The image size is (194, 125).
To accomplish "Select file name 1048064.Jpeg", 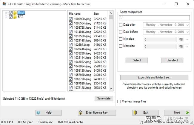I will [x=82, y=66].
